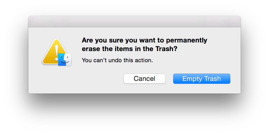Click the Empty Trash button
269x134 pixels.
click(x=201, y=79)
